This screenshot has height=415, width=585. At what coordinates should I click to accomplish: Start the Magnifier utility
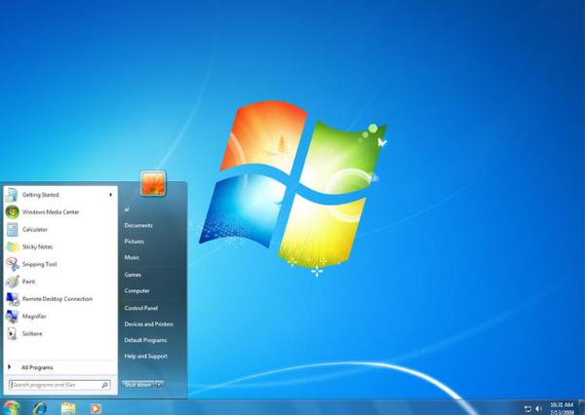pyautogui.click(x=59, y=317)
